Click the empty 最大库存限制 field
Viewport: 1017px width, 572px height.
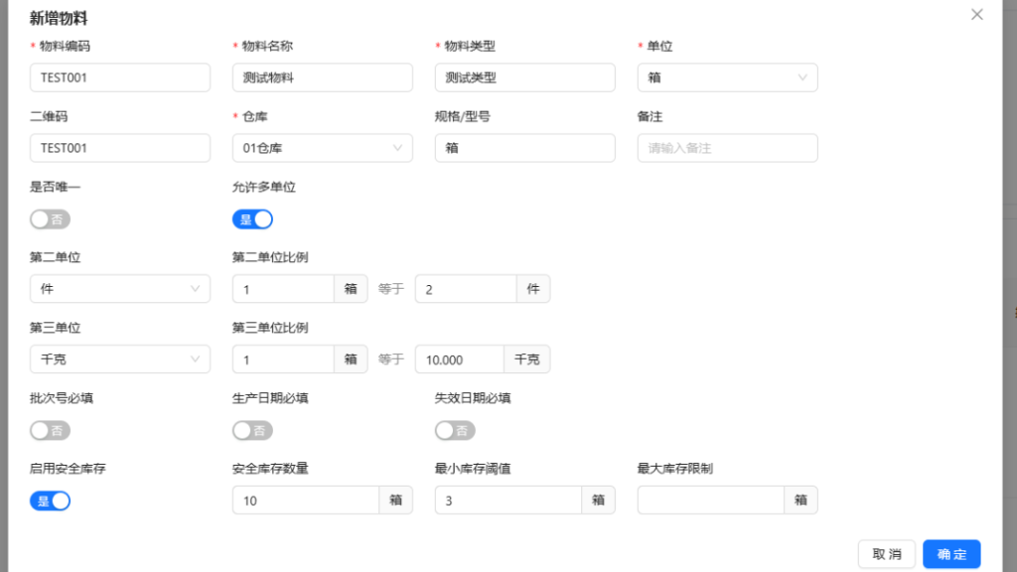coord(710,500)
